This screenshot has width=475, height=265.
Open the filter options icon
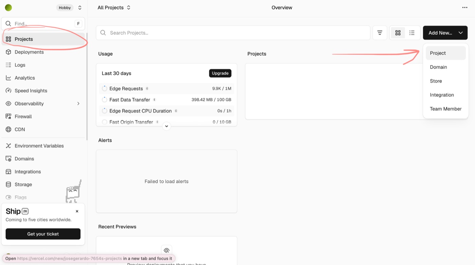tap(380, 33)
